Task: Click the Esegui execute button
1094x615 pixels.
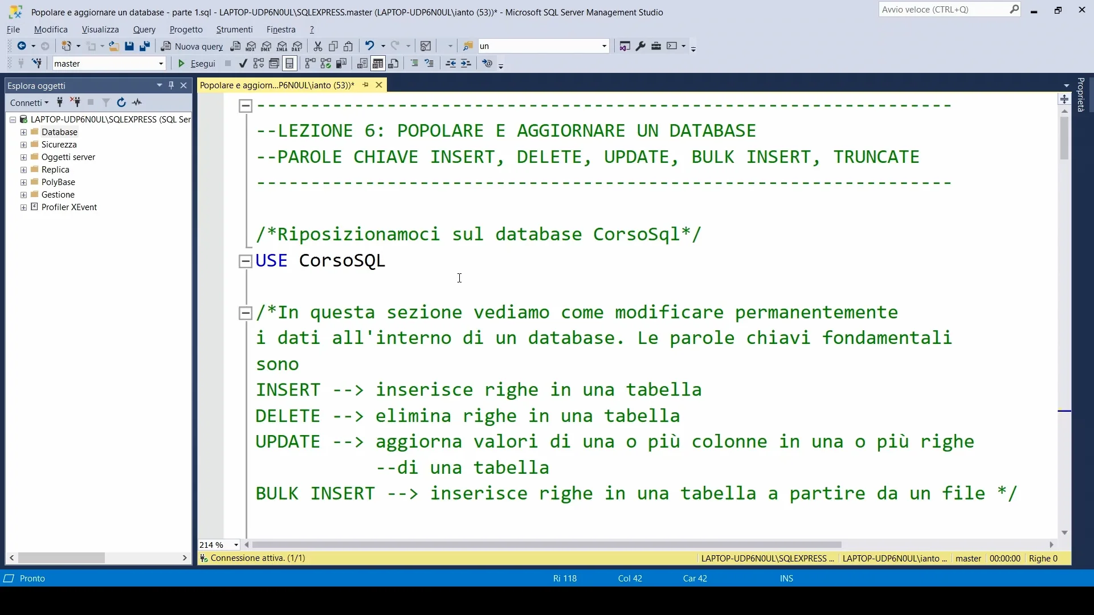Action: pyautogui.click(x=197, y=63)
